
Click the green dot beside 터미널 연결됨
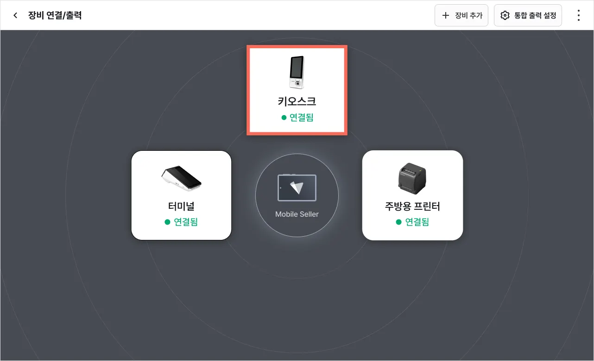168,222
